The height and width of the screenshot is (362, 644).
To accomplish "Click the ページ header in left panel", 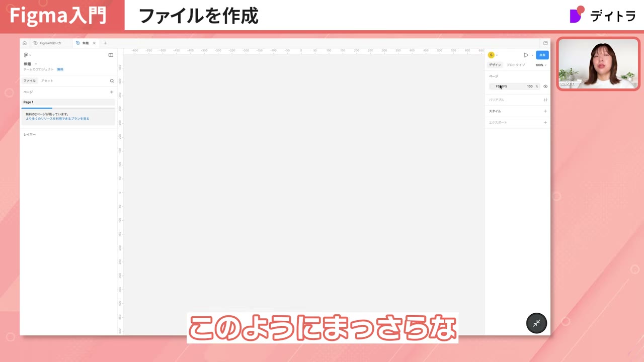I will point(28,92).
